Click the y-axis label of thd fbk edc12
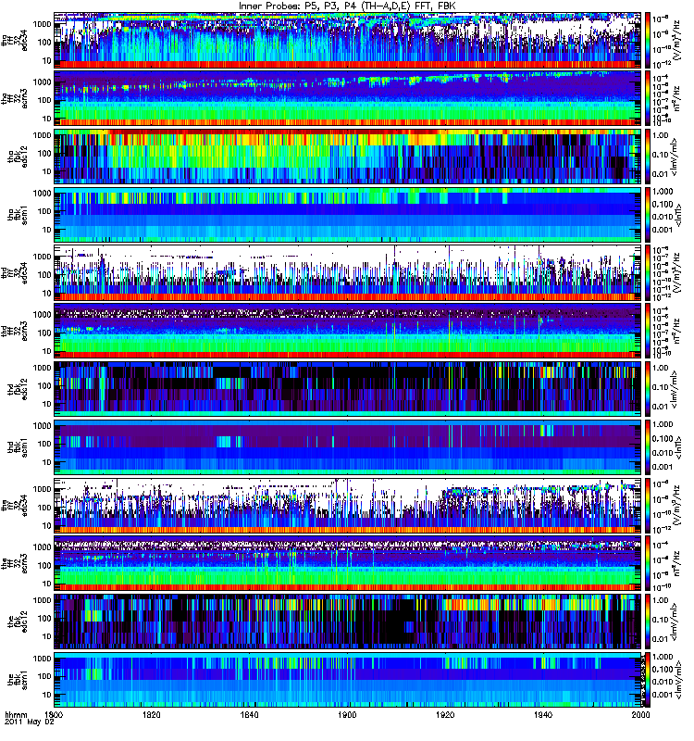This screenshot has height=741, width=694. pos(18,389)
